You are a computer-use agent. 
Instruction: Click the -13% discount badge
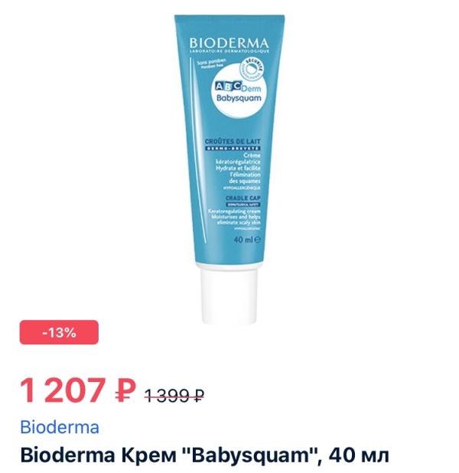pyautogui.click(x=59, y=332)
